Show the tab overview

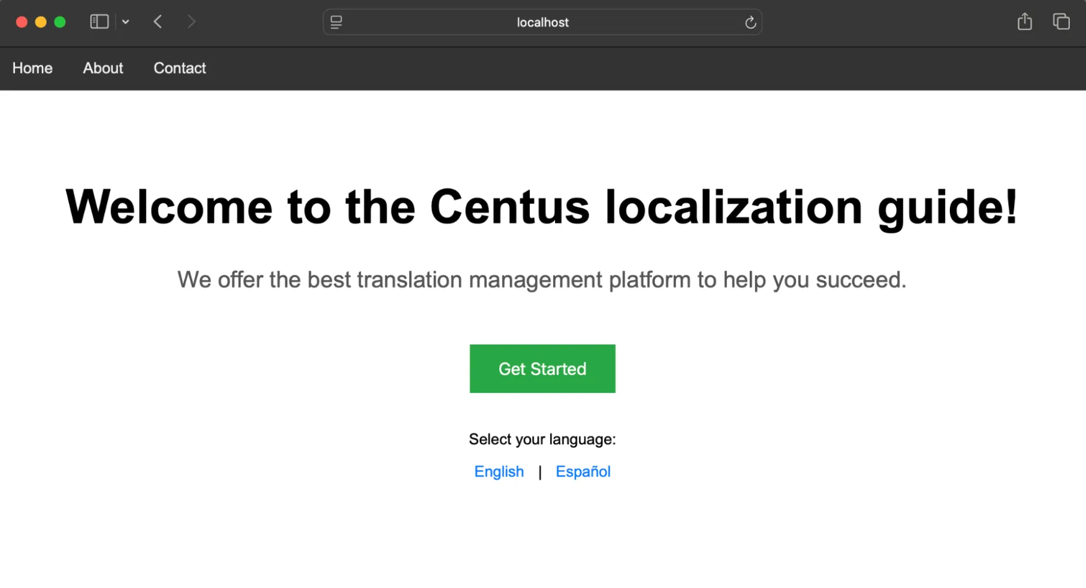click(1060, 22)
